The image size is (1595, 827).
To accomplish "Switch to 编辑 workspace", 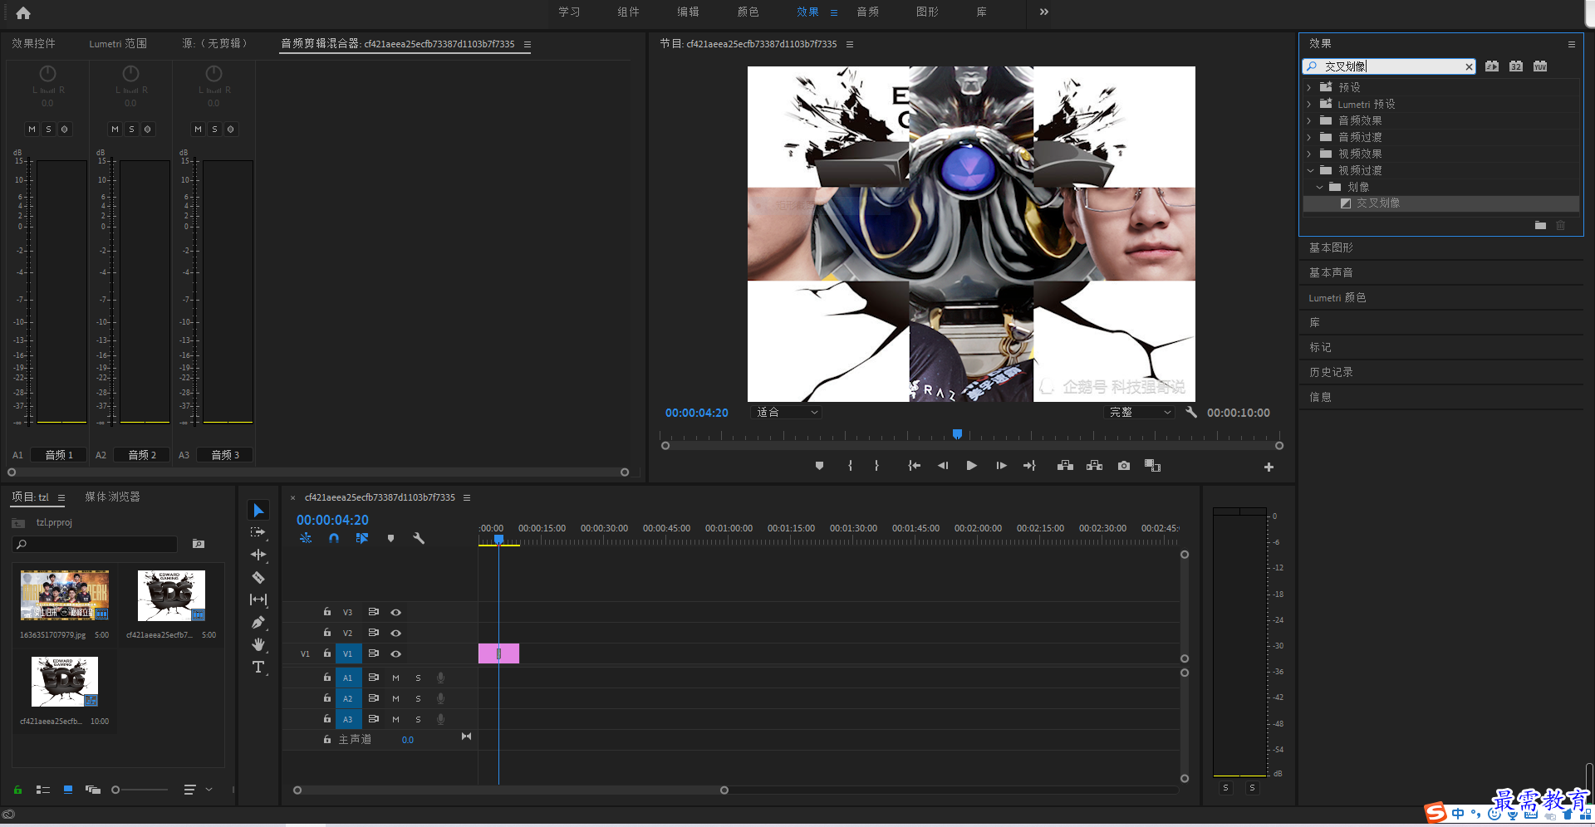I will tap(688, 12).
